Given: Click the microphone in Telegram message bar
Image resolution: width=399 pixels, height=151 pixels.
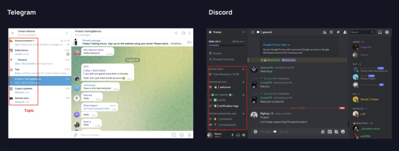Looking at the screenshot, I should click(189, 135).
